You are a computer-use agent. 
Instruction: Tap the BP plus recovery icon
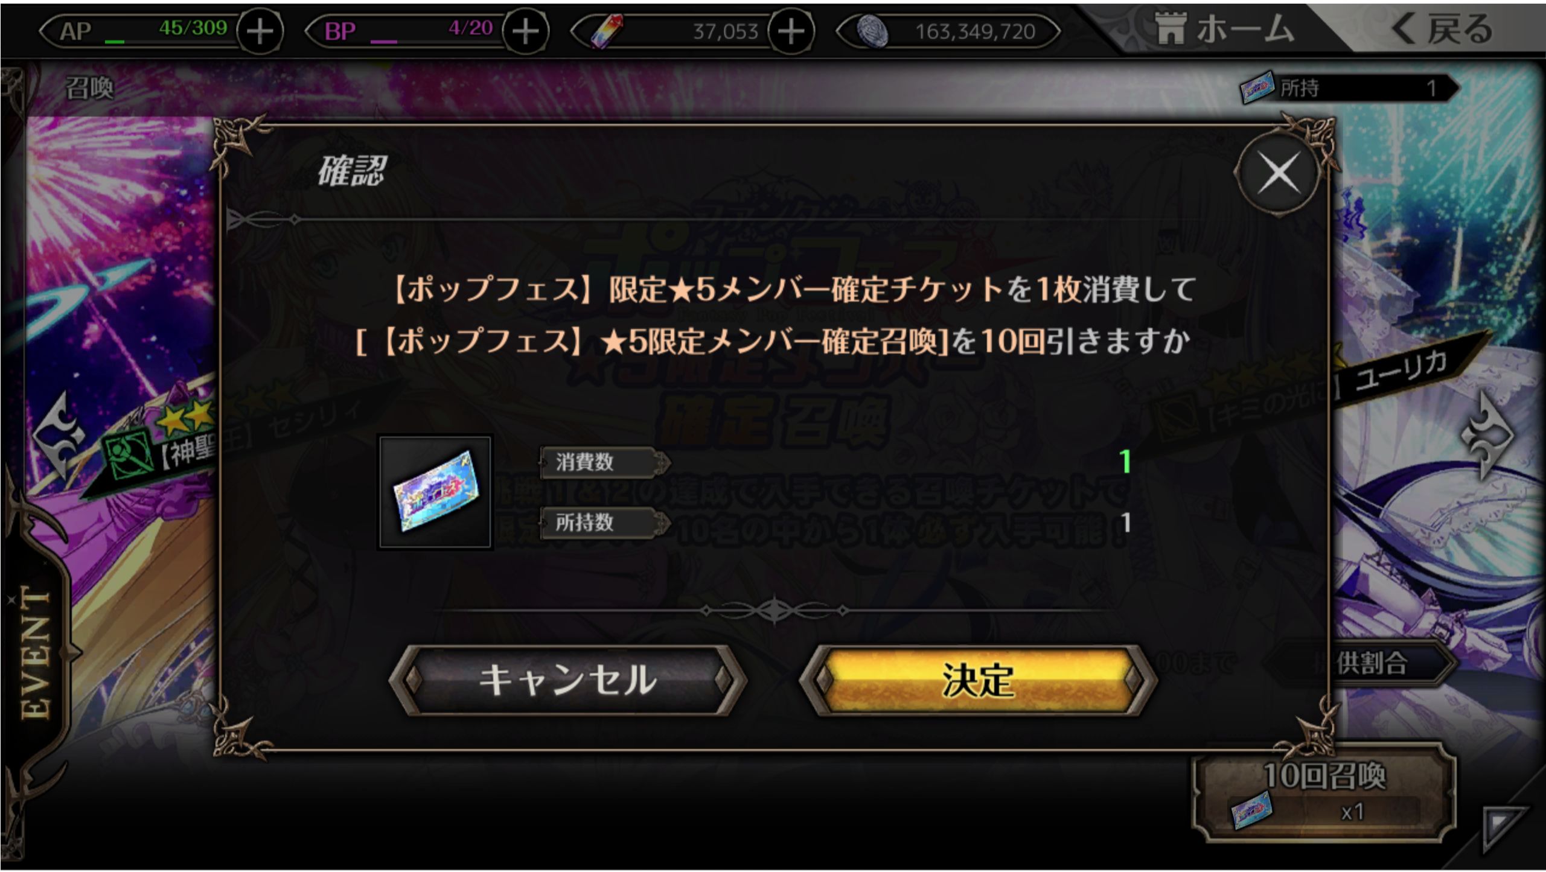[x=526, y=31]
